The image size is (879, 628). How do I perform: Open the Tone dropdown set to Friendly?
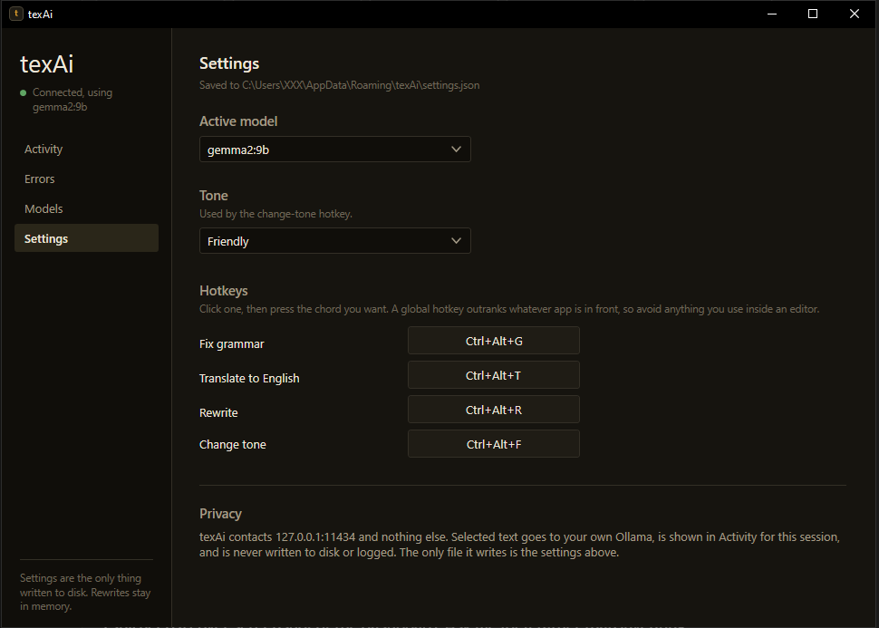(x=334, y=241)
